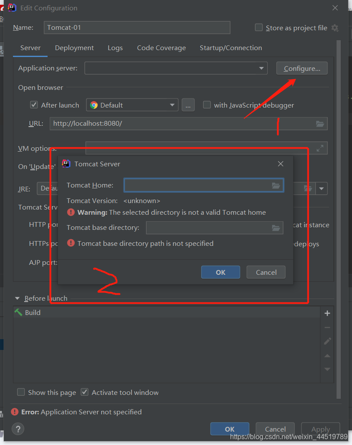Close the Edit Configuration window

335,8
